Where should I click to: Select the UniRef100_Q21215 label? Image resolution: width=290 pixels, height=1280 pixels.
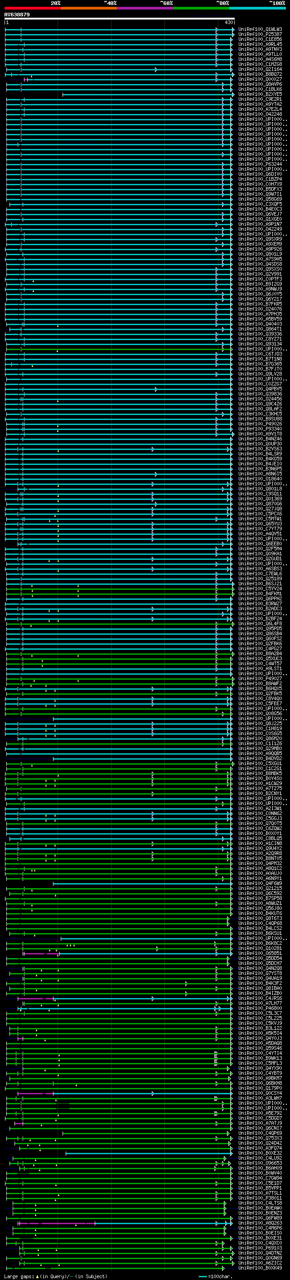point(260,889)
